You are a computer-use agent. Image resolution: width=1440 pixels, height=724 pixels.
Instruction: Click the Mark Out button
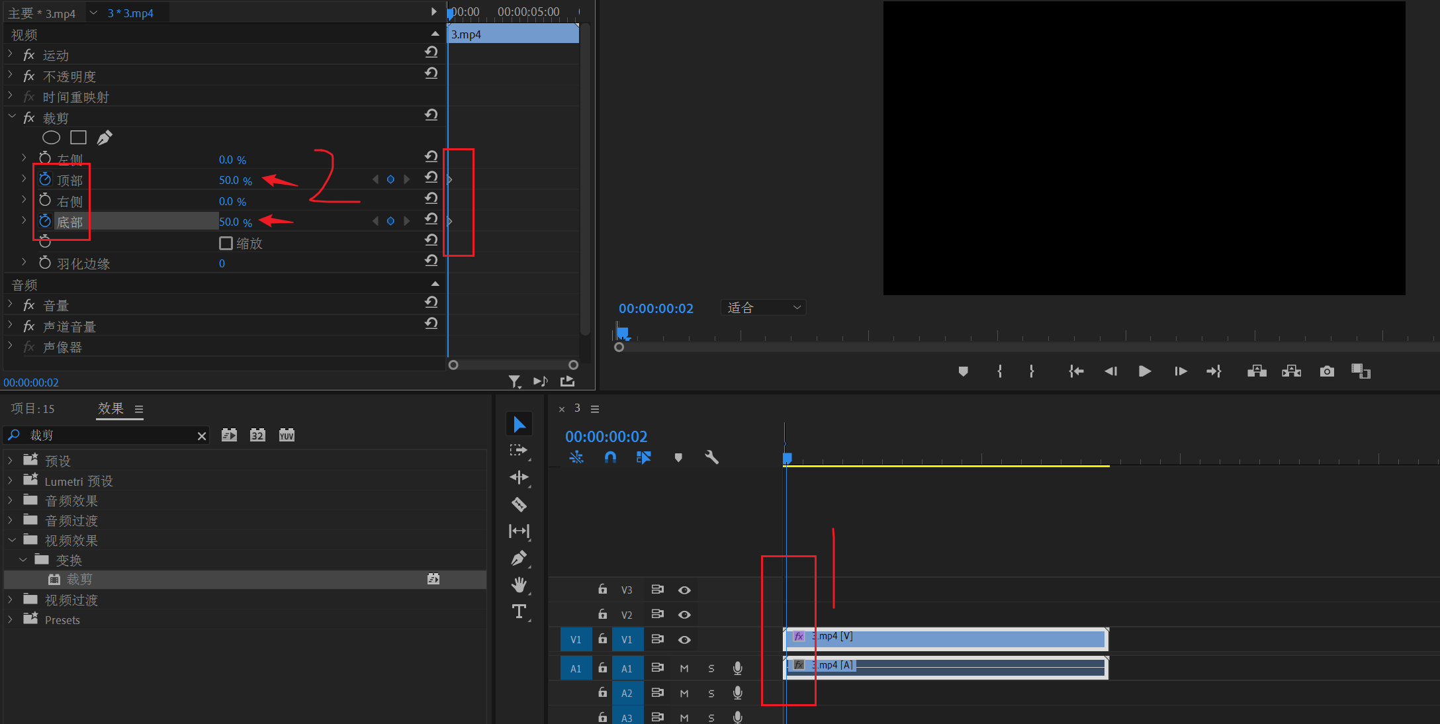pos(1032,371)
